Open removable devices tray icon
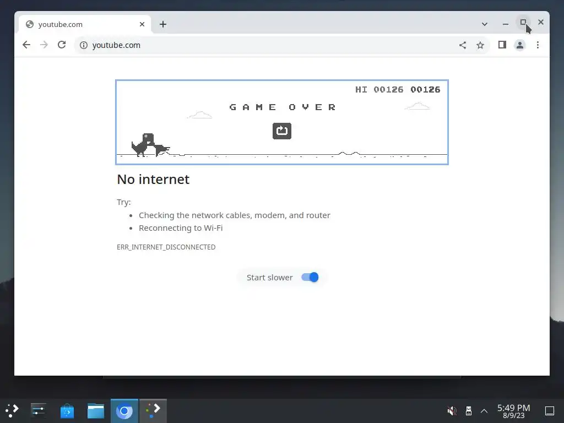Image resolution: width=564 pixels, height=423 pixels. (x=468, y=411)
